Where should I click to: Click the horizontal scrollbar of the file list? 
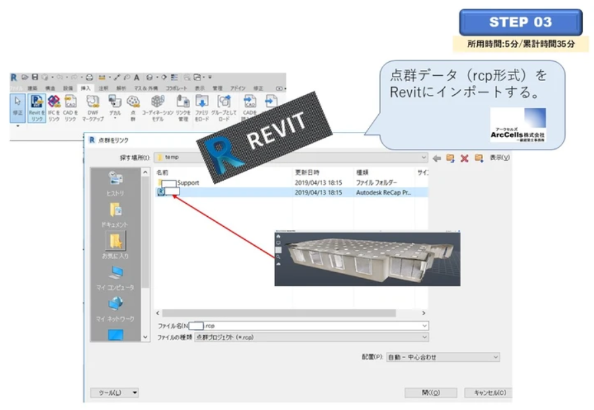[279, 313]
